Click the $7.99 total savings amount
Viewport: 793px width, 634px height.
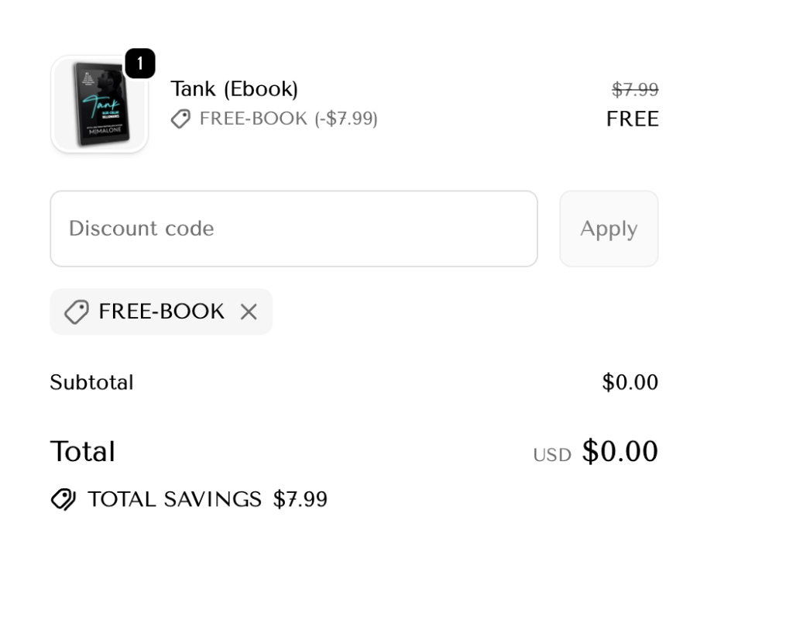click(x=300, y=499)
